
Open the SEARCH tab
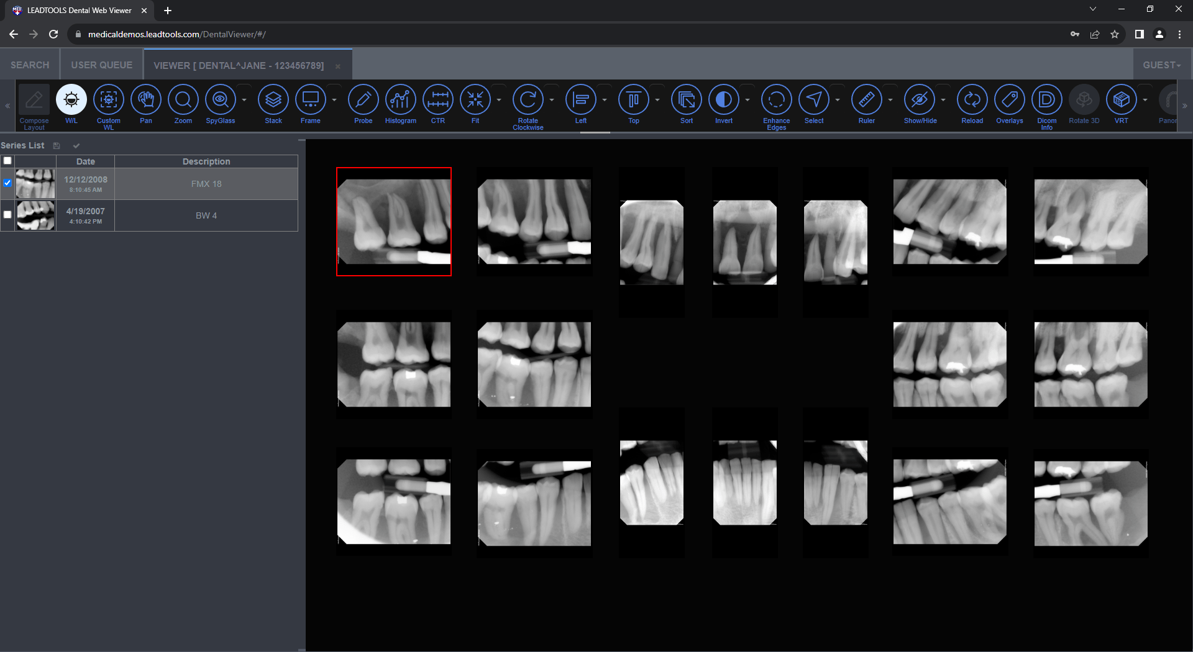pyautogui.click(x=29, y=65)
